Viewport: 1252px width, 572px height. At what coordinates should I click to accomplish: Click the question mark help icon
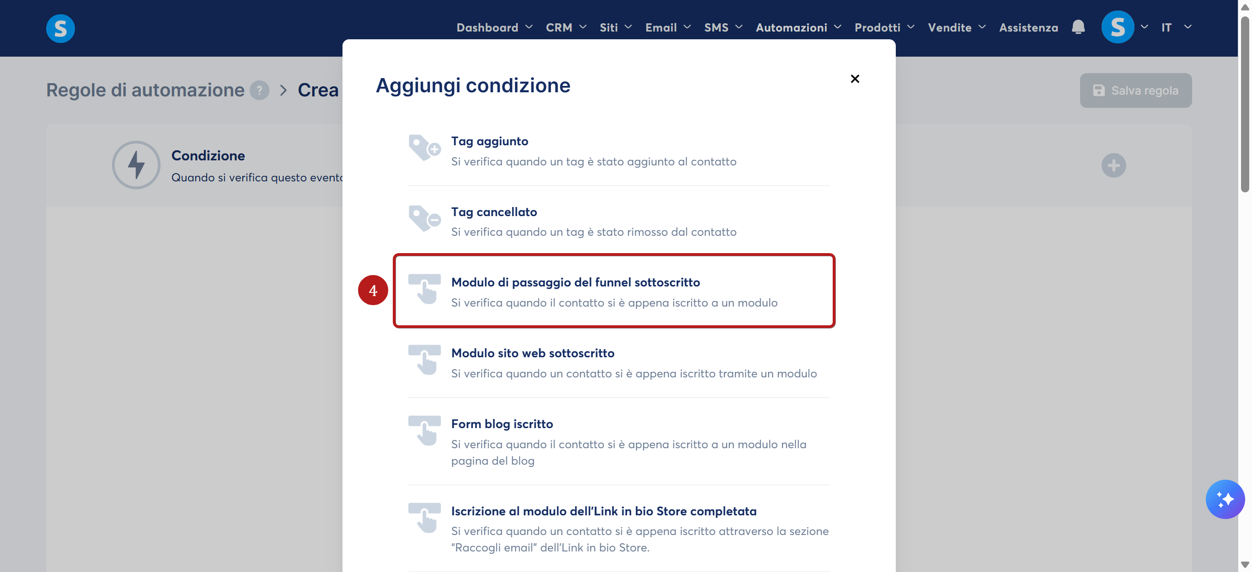(x=260, y=90)
